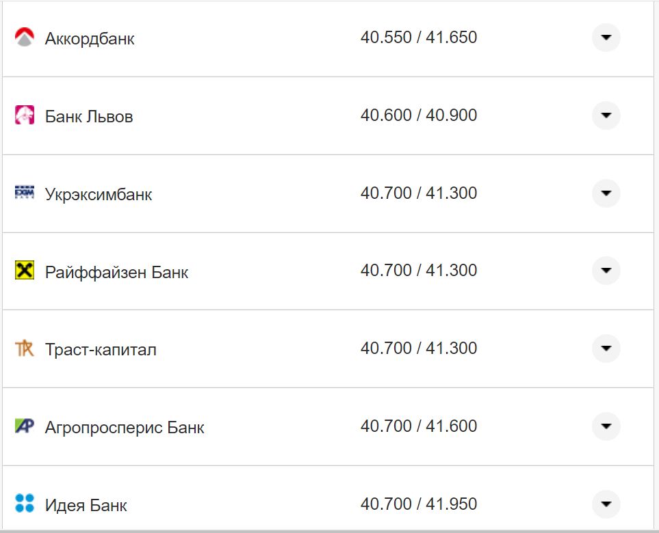Click the Укрэксимбанк logo icon

coord(25,193)
